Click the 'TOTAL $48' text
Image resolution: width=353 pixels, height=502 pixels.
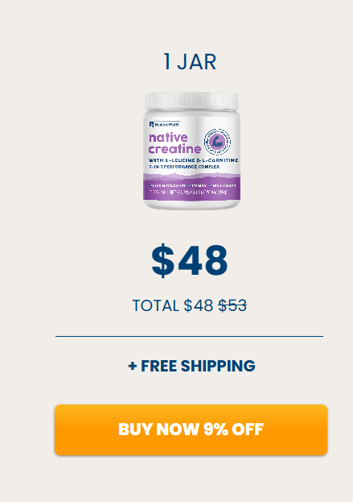pyautogui.click(x=173, y=305)
